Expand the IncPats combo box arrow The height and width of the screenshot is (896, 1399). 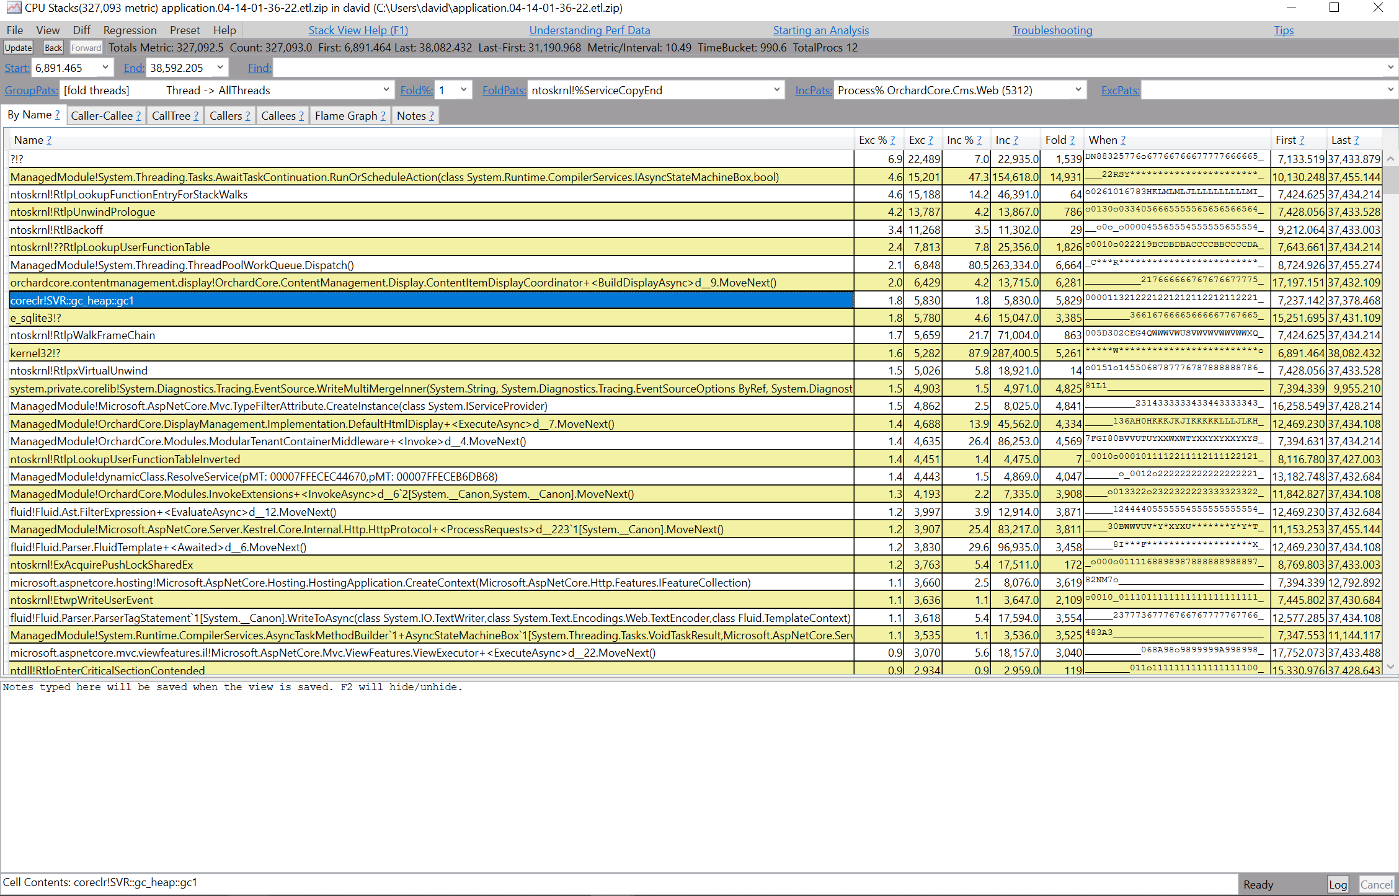1078,90
